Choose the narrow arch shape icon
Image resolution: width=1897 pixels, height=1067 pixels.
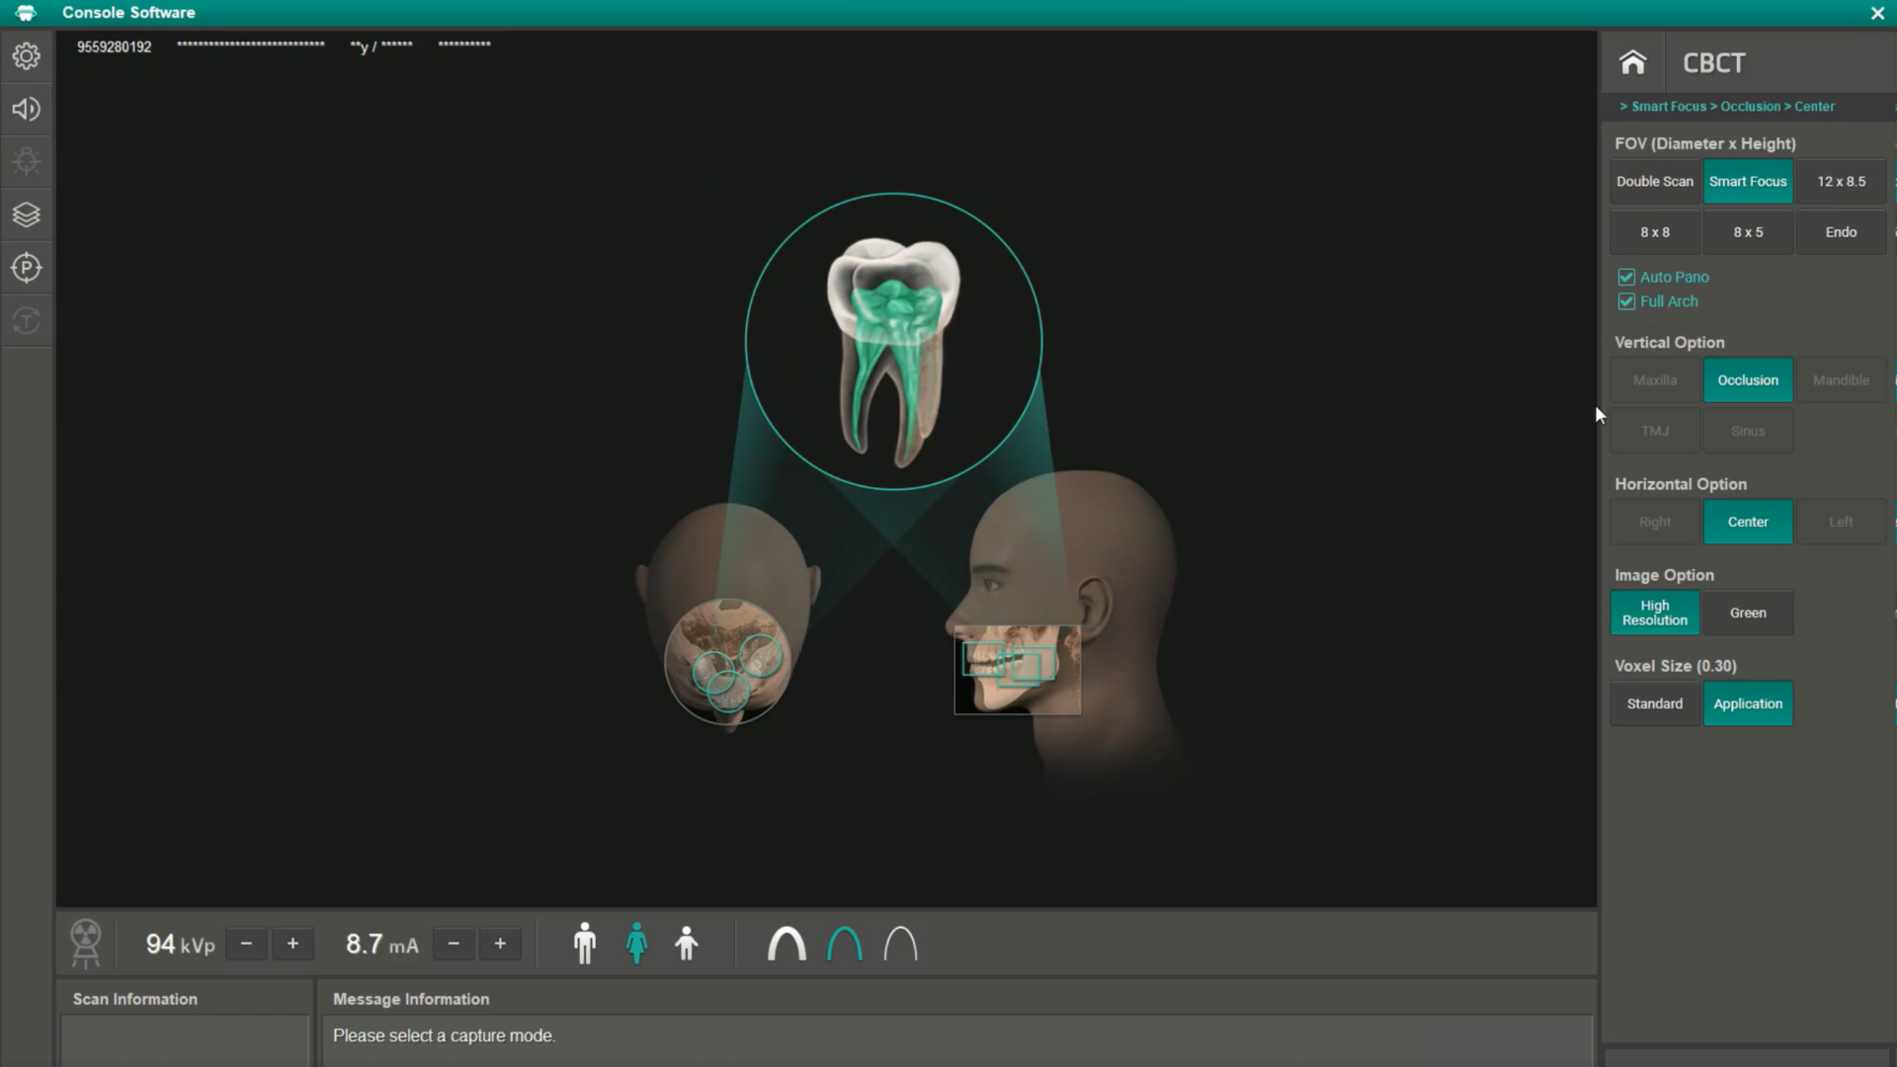click(900, 944)
